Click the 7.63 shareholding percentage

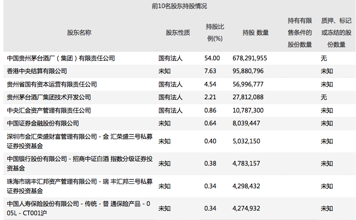210,71
